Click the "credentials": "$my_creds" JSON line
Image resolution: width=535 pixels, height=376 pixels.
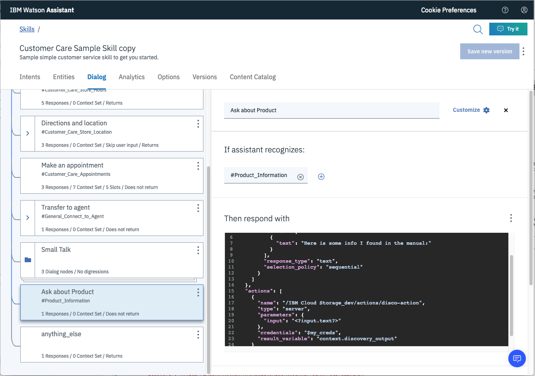(x=300, y=333)
